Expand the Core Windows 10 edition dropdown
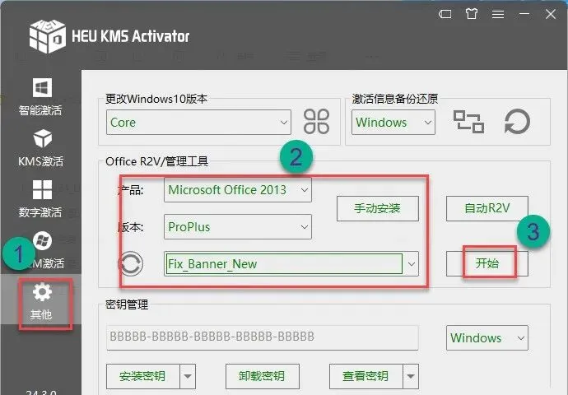The height and width of the screenshot is (395, 568). click(x=198, y=123)
